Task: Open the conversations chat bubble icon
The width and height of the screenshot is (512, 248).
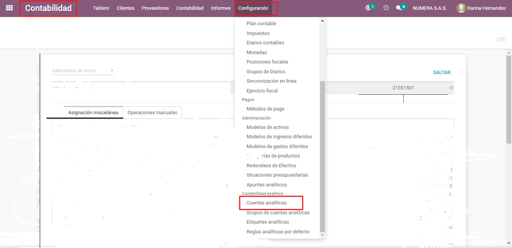Action: [x=399, y=8]
